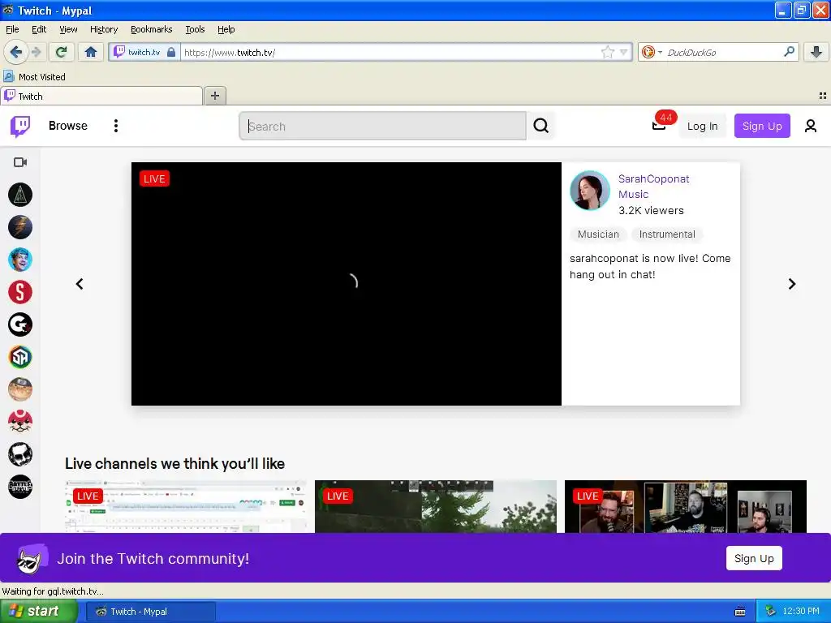Click the DuckDuckGo search magnifier icon
Image resolution: width=831 pixels, height=623 pixels.
(789, 51)
